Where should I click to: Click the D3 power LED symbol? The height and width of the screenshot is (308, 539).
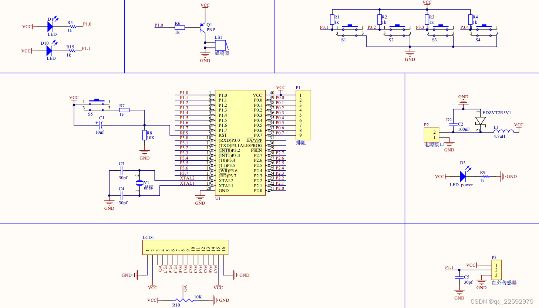tap(463, 176)
